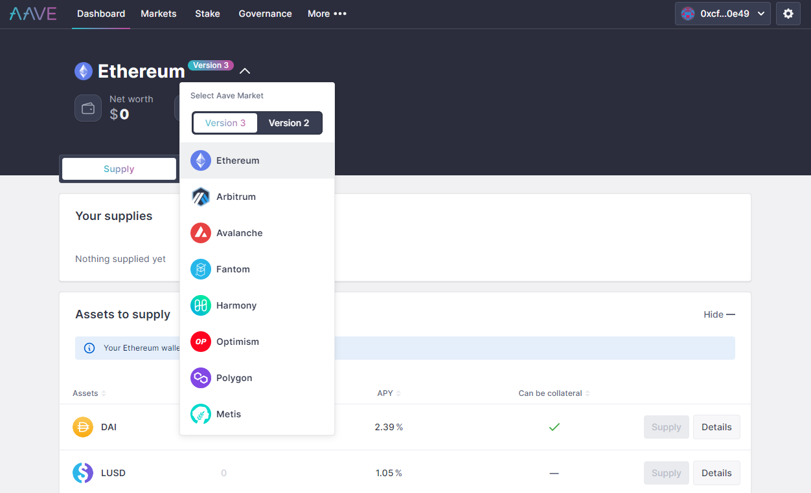This screenshot has height=493, width=811.
Task: Select Ethereum market in list
Action: coord(257,160)
